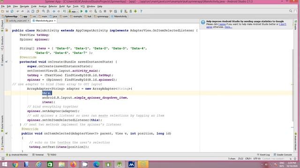The image size is (300, 168).
Task: Click the spinnerapp breadcrumb folder
Action: tap(101, 16)
